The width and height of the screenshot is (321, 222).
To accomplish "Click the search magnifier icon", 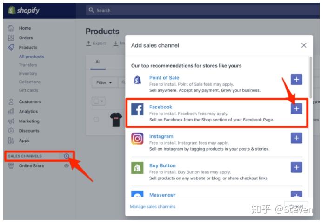I will (x=91, y=10).
